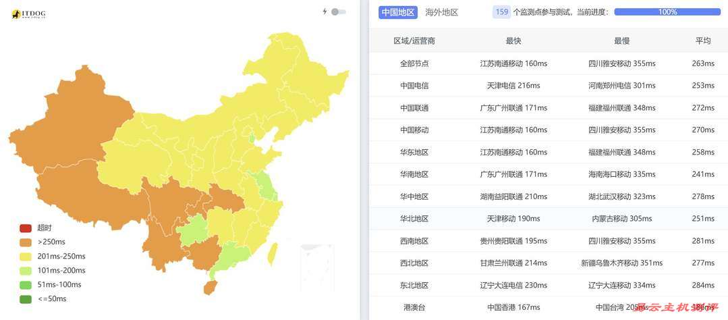Select the 港澳台 row label
The image size is (728, 320).
point(414,307)
